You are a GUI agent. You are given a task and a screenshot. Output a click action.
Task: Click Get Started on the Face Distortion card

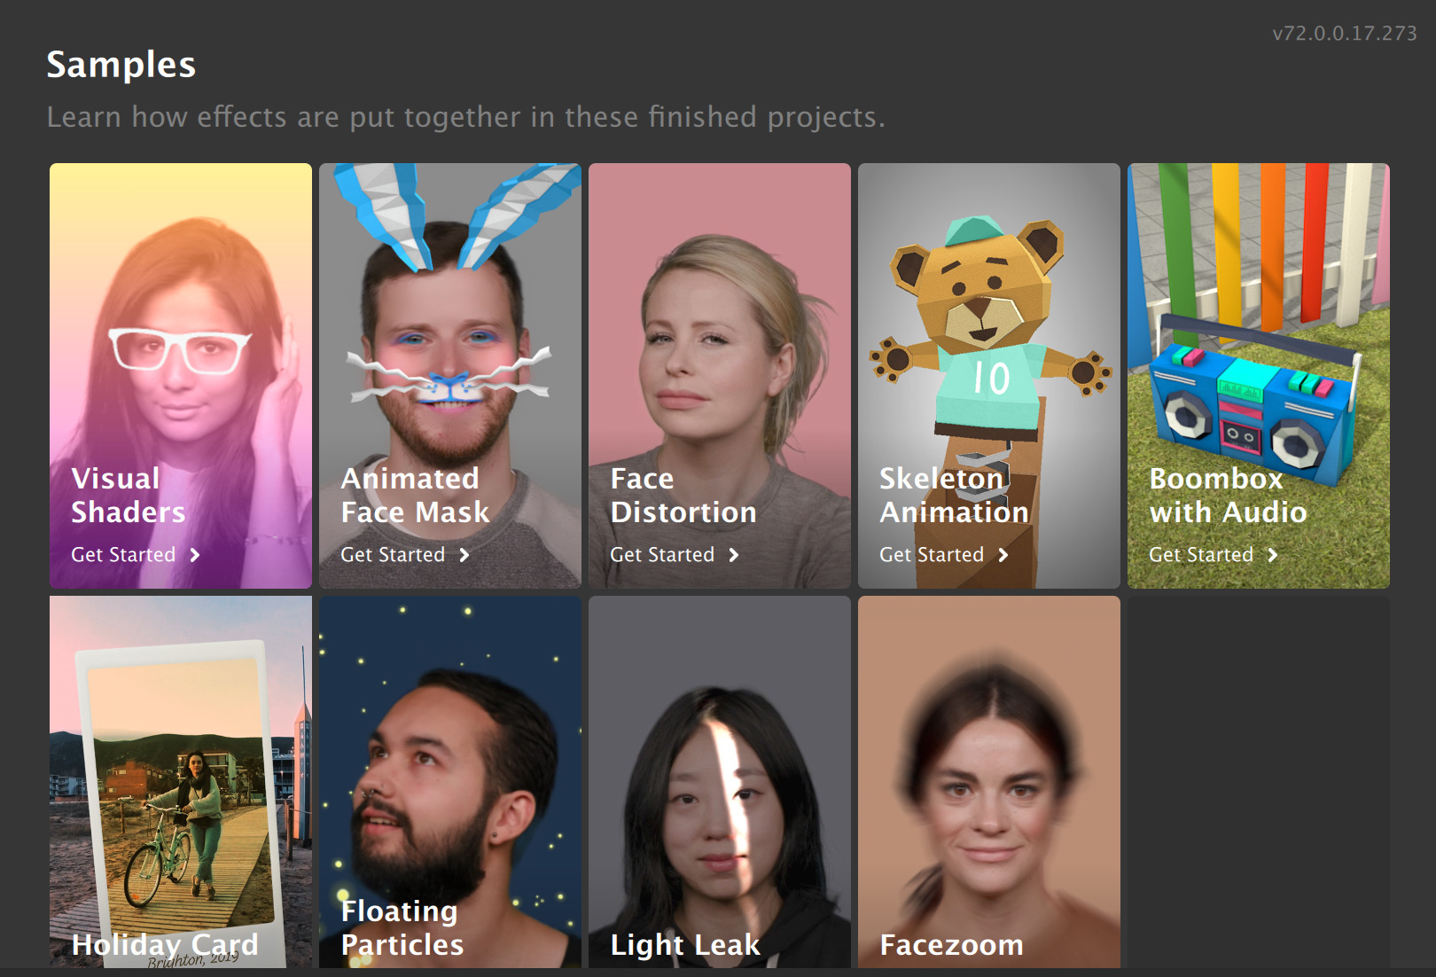coord(663,554)
